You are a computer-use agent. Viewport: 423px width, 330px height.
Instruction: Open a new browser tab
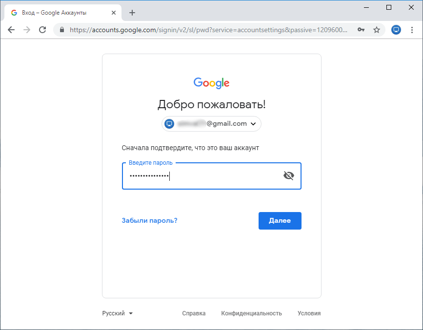[x=132, y=13]
